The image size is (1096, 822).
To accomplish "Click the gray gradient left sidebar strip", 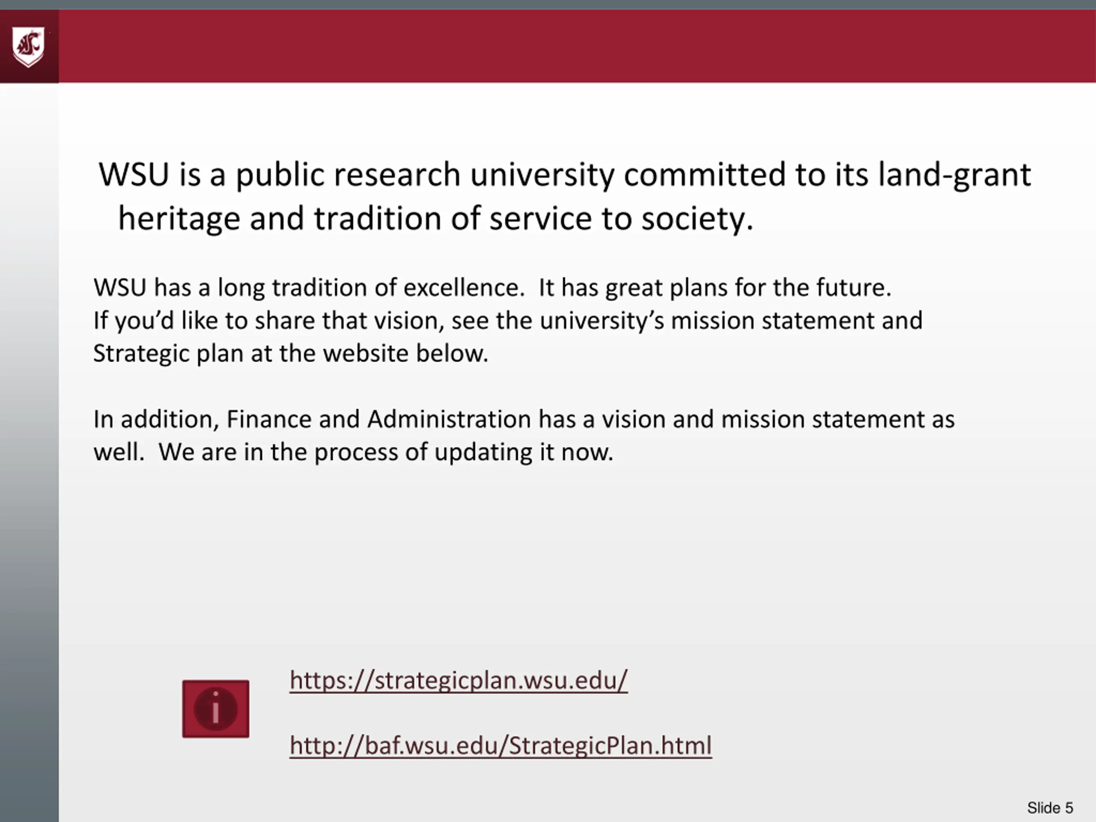I will 29,446.
